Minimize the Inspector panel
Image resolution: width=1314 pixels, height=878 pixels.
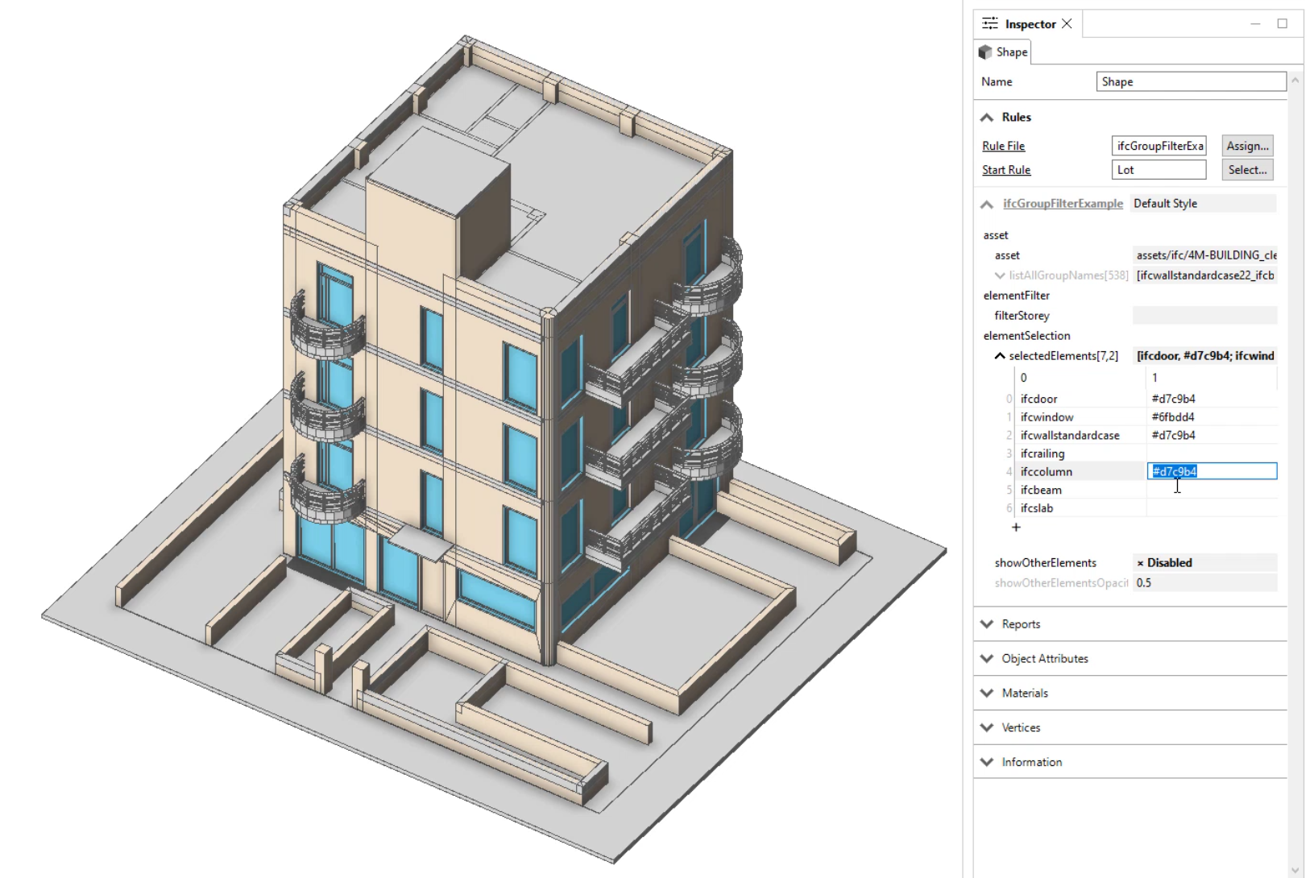[1255, 24]
